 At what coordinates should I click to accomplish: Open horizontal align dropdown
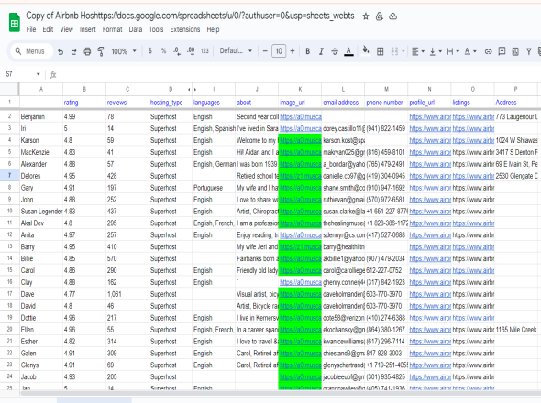[418, 51]
